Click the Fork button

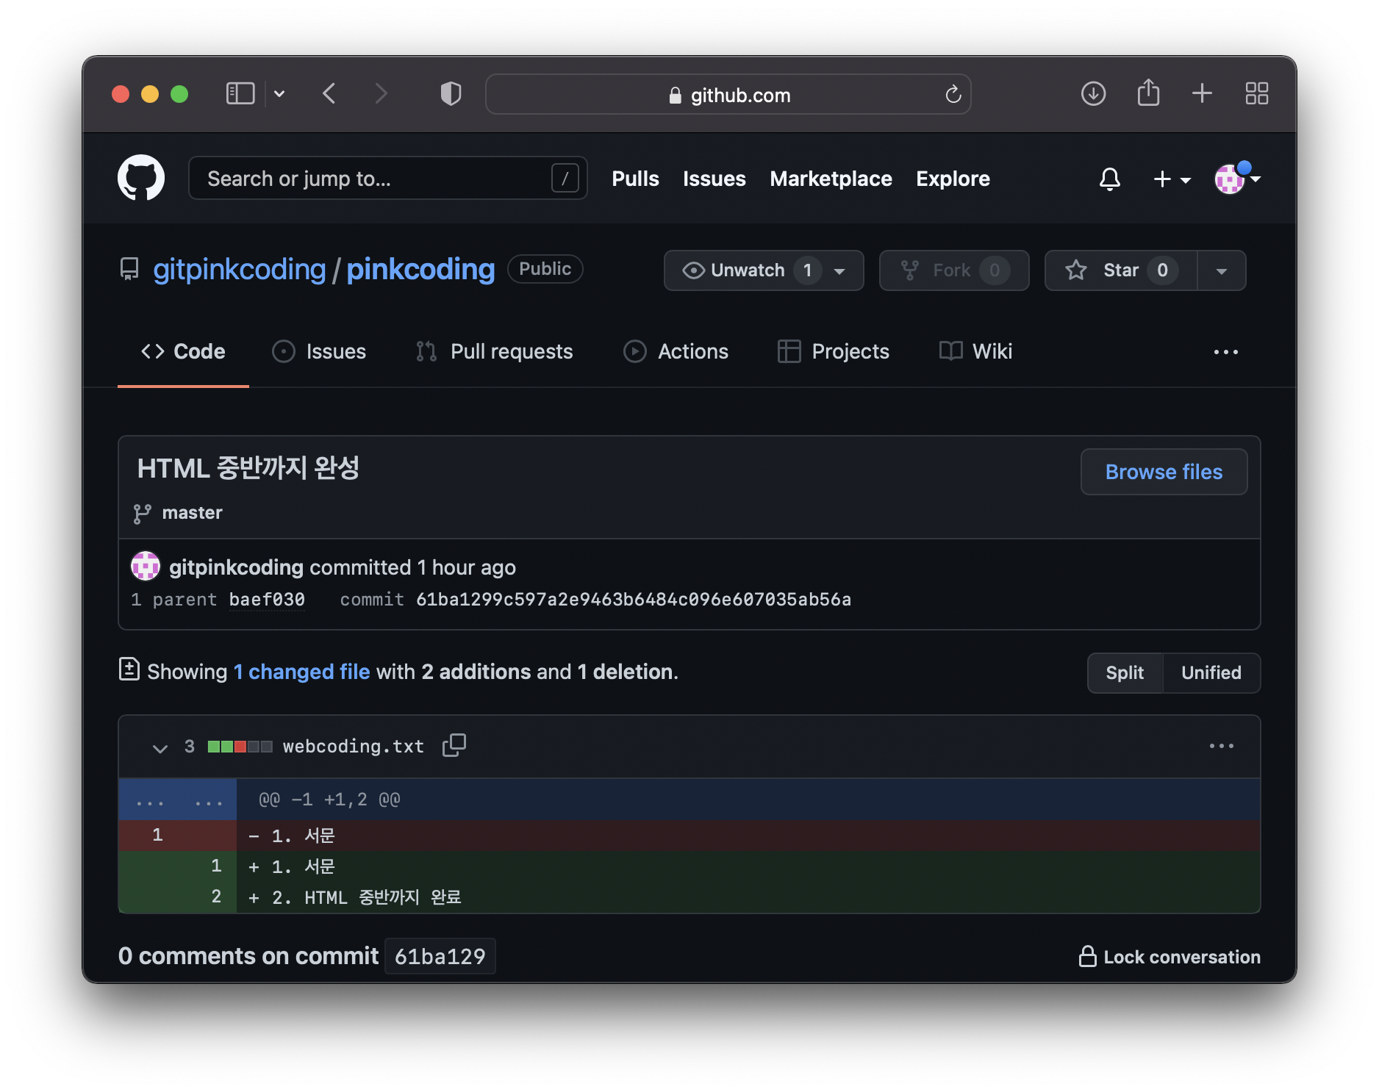(x=954, y=270)
